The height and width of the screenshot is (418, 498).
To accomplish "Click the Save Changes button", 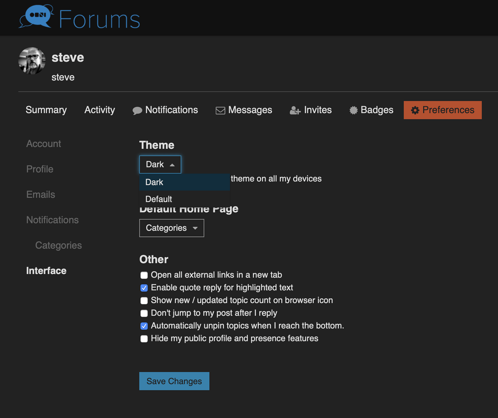I will (174, 381).
